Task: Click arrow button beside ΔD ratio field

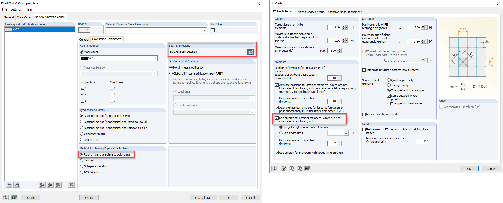Action: [426, 27]
